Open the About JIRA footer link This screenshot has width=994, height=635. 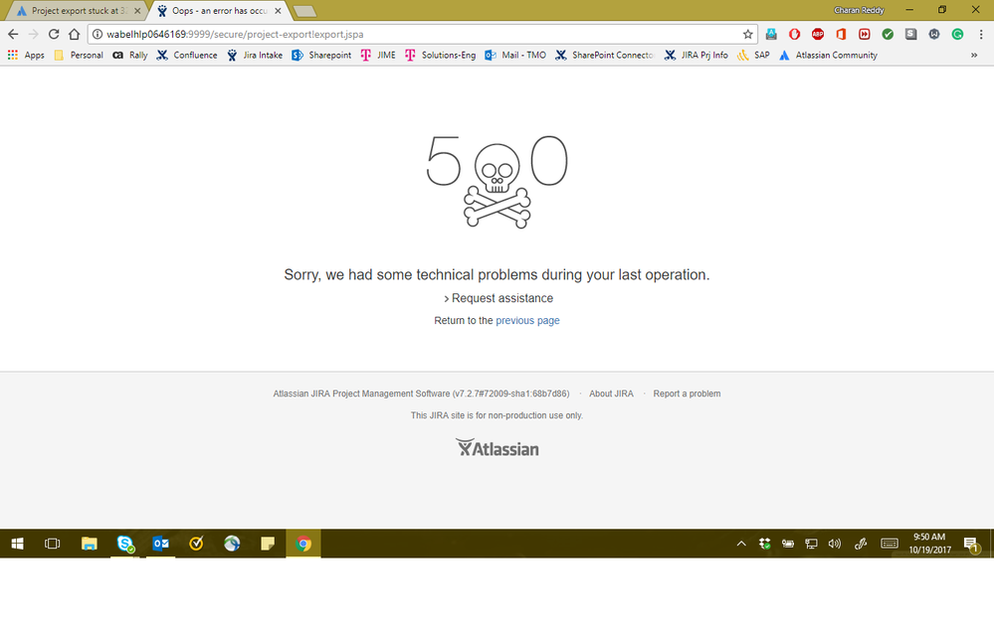coord(611,394)
